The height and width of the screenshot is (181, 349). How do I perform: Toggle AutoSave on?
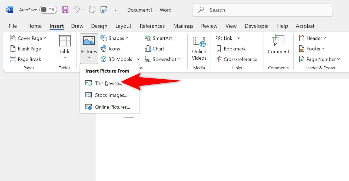48,9
